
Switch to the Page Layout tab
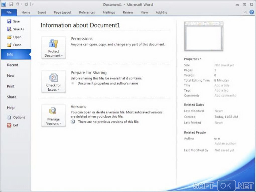pyautogui.click(x=62, y=12)
